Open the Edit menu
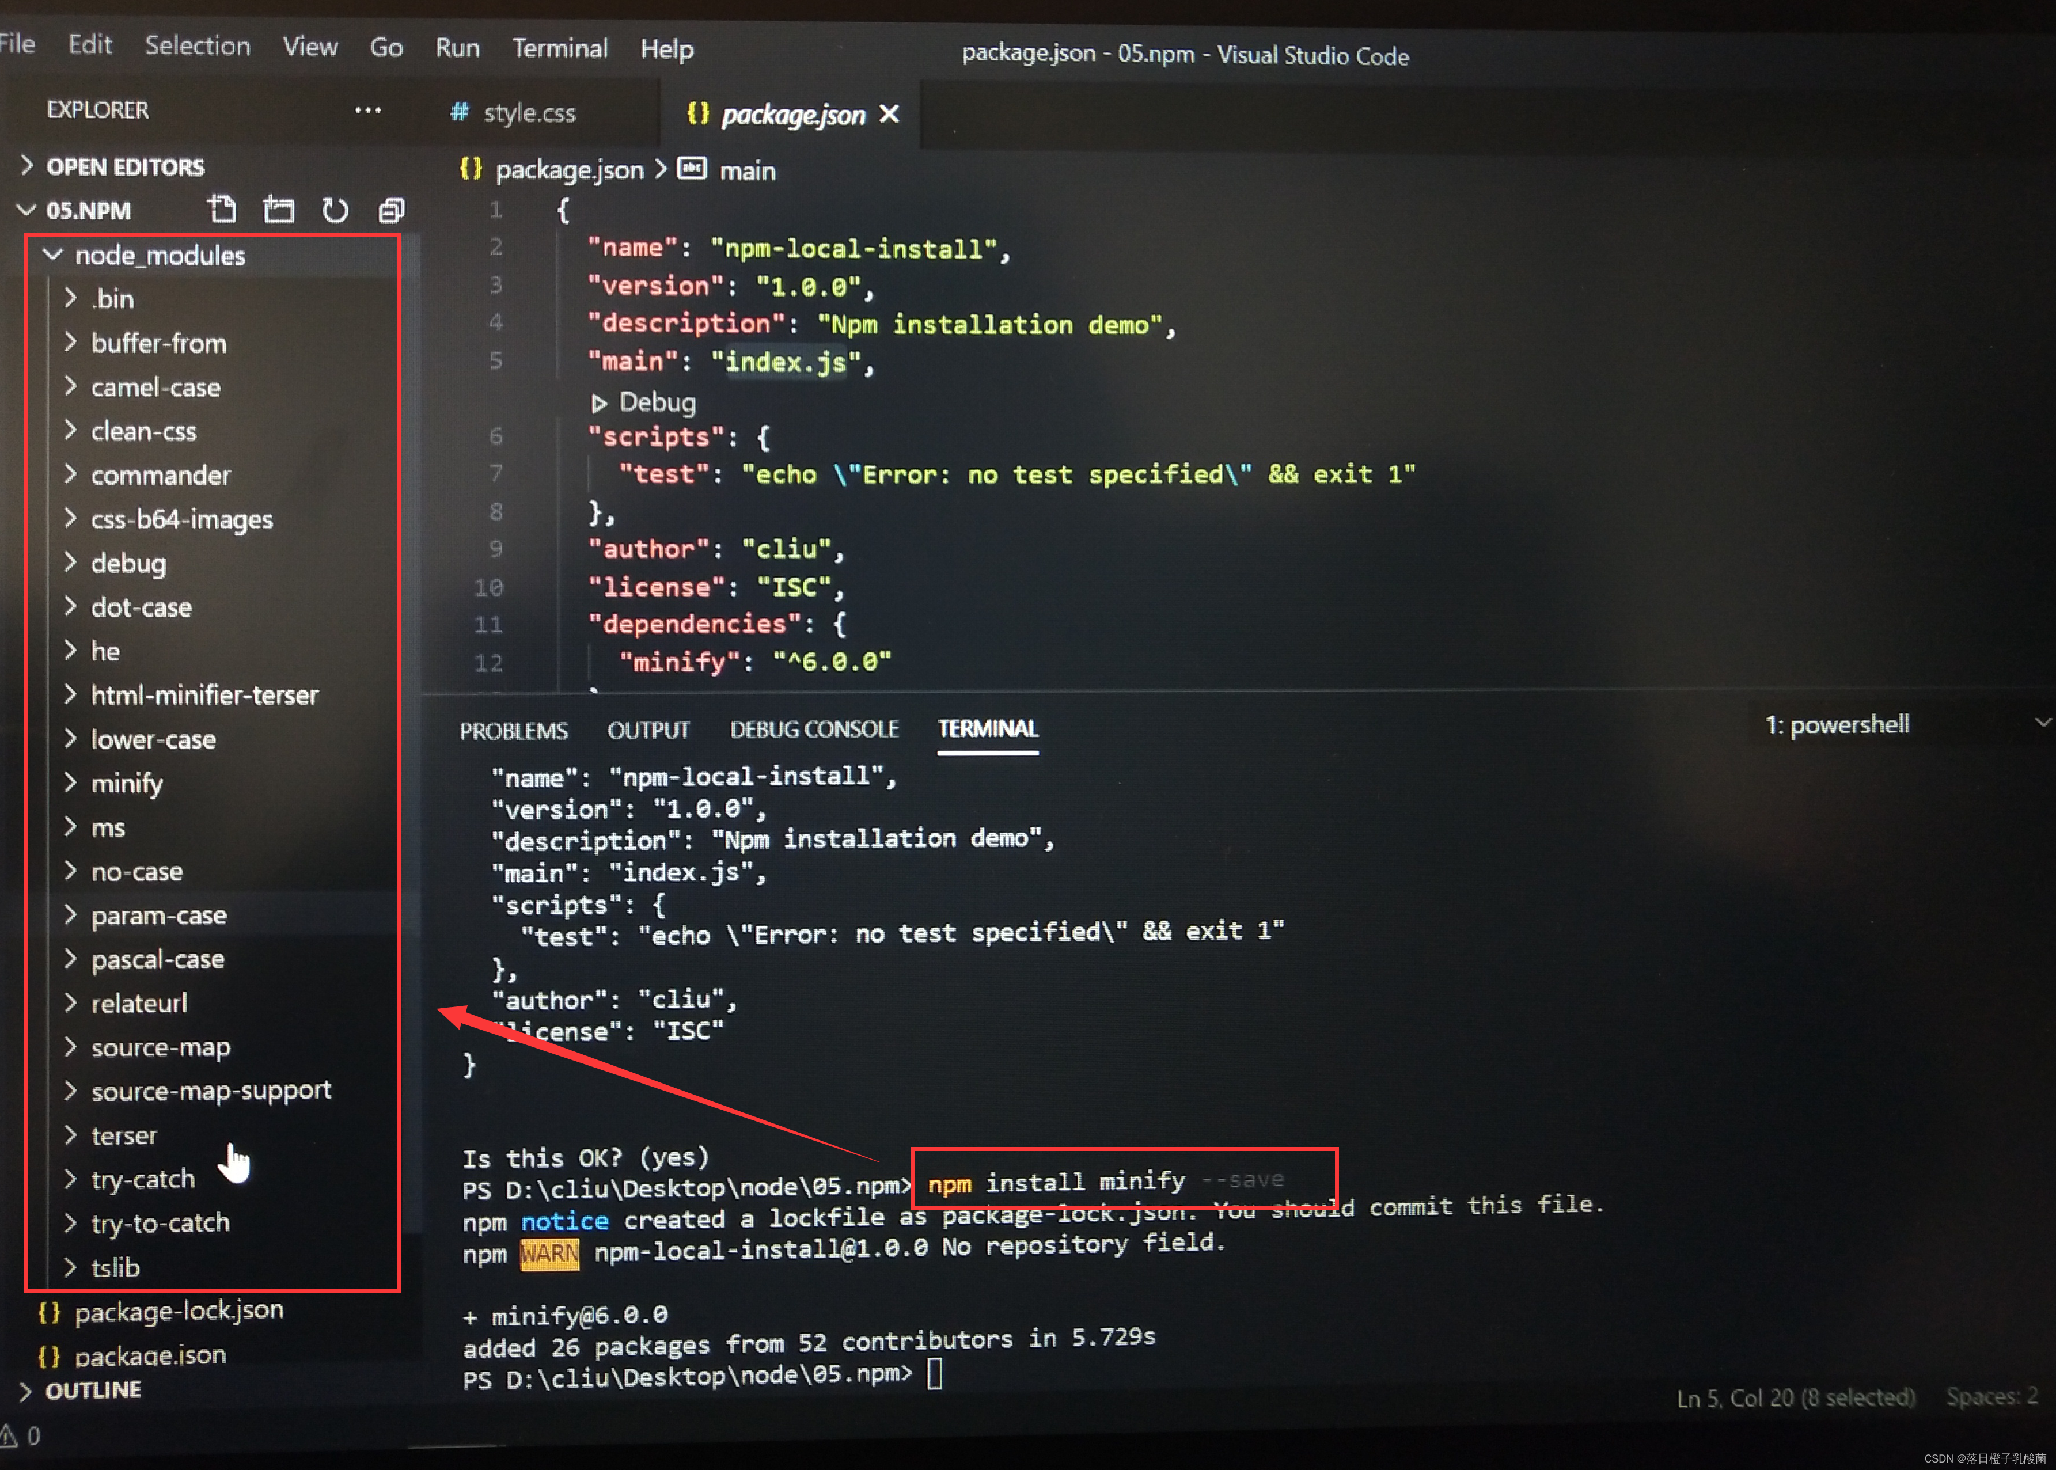2056x1470 pixels. coord(90,44)
